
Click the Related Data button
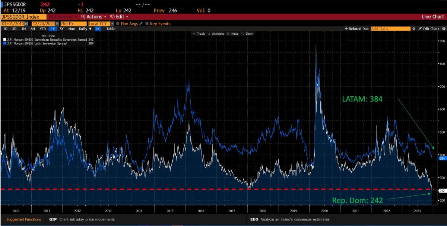[356, 29]
